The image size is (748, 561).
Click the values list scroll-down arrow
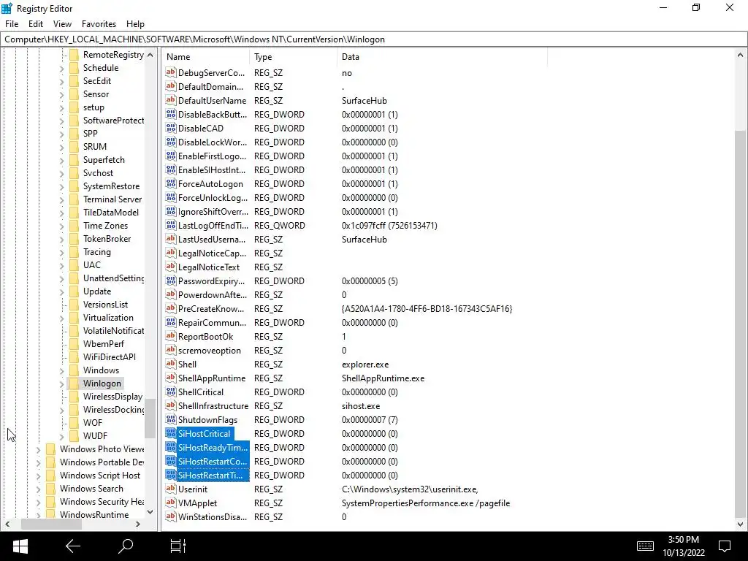click(x=741, y=524)
